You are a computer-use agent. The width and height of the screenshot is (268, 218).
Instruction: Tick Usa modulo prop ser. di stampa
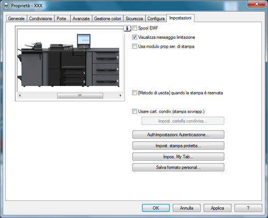[134, 46]
